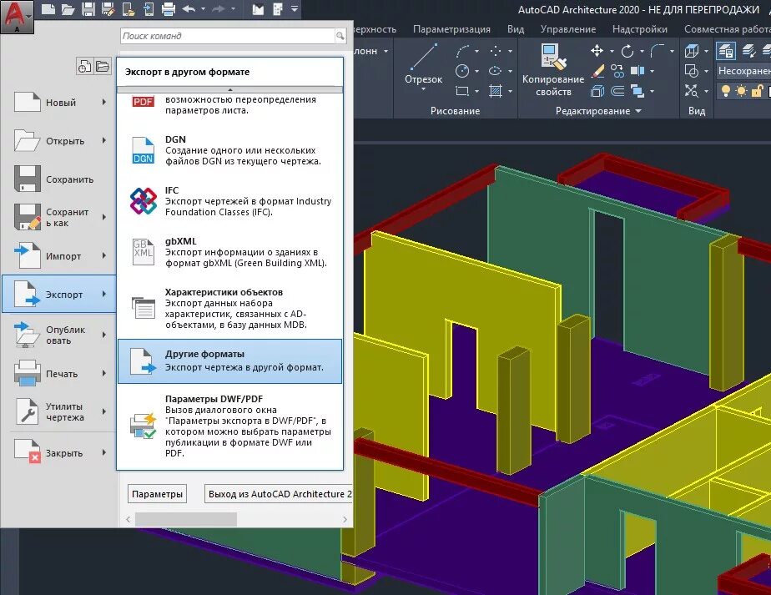The height and width of the screenshot is (595, 771).
Task: Select the Ellipse drawing tool
Action: pyautogui.click(x=496, y=71)
